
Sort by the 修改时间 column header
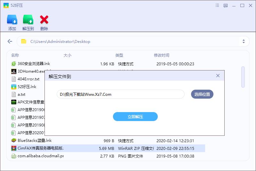point(162,55)
